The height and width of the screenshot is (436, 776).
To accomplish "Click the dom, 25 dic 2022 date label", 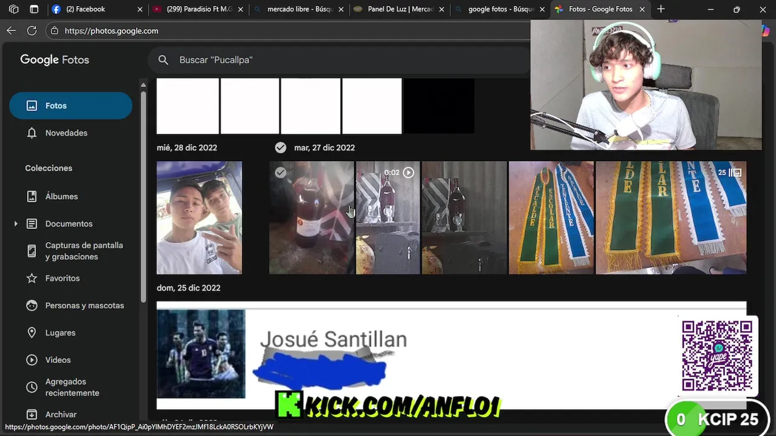I will [x=189, y=288].
